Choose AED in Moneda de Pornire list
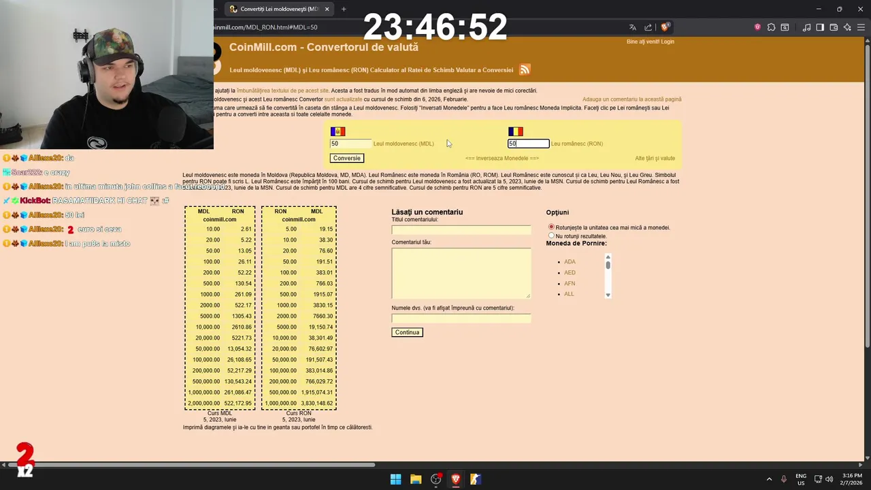The image size is (871, 490). click(570, 272)
